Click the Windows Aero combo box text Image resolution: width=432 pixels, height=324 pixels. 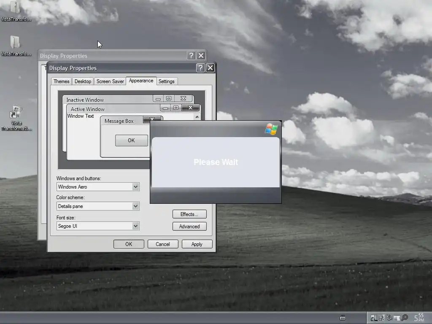[73, 187]
